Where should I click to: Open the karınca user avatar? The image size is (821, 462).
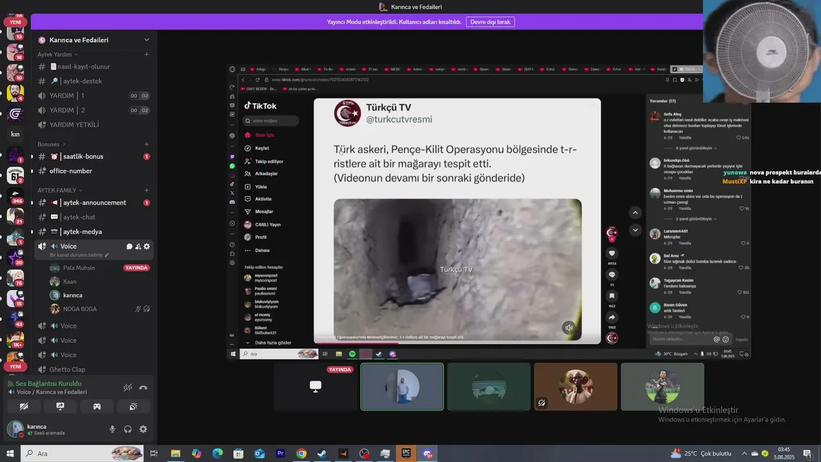pos(15,429)
